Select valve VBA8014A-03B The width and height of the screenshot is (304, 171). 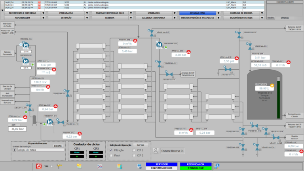243,147
